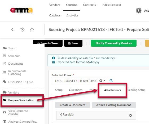This screenshot has height=124, width=149.
Task: Open Prepare Solicitation in the sidebar
Action: coord(21,100)
